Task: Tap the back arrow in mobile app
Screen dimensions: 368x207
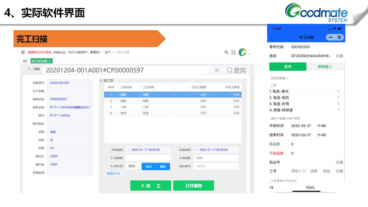Action: tap(272, 38)
